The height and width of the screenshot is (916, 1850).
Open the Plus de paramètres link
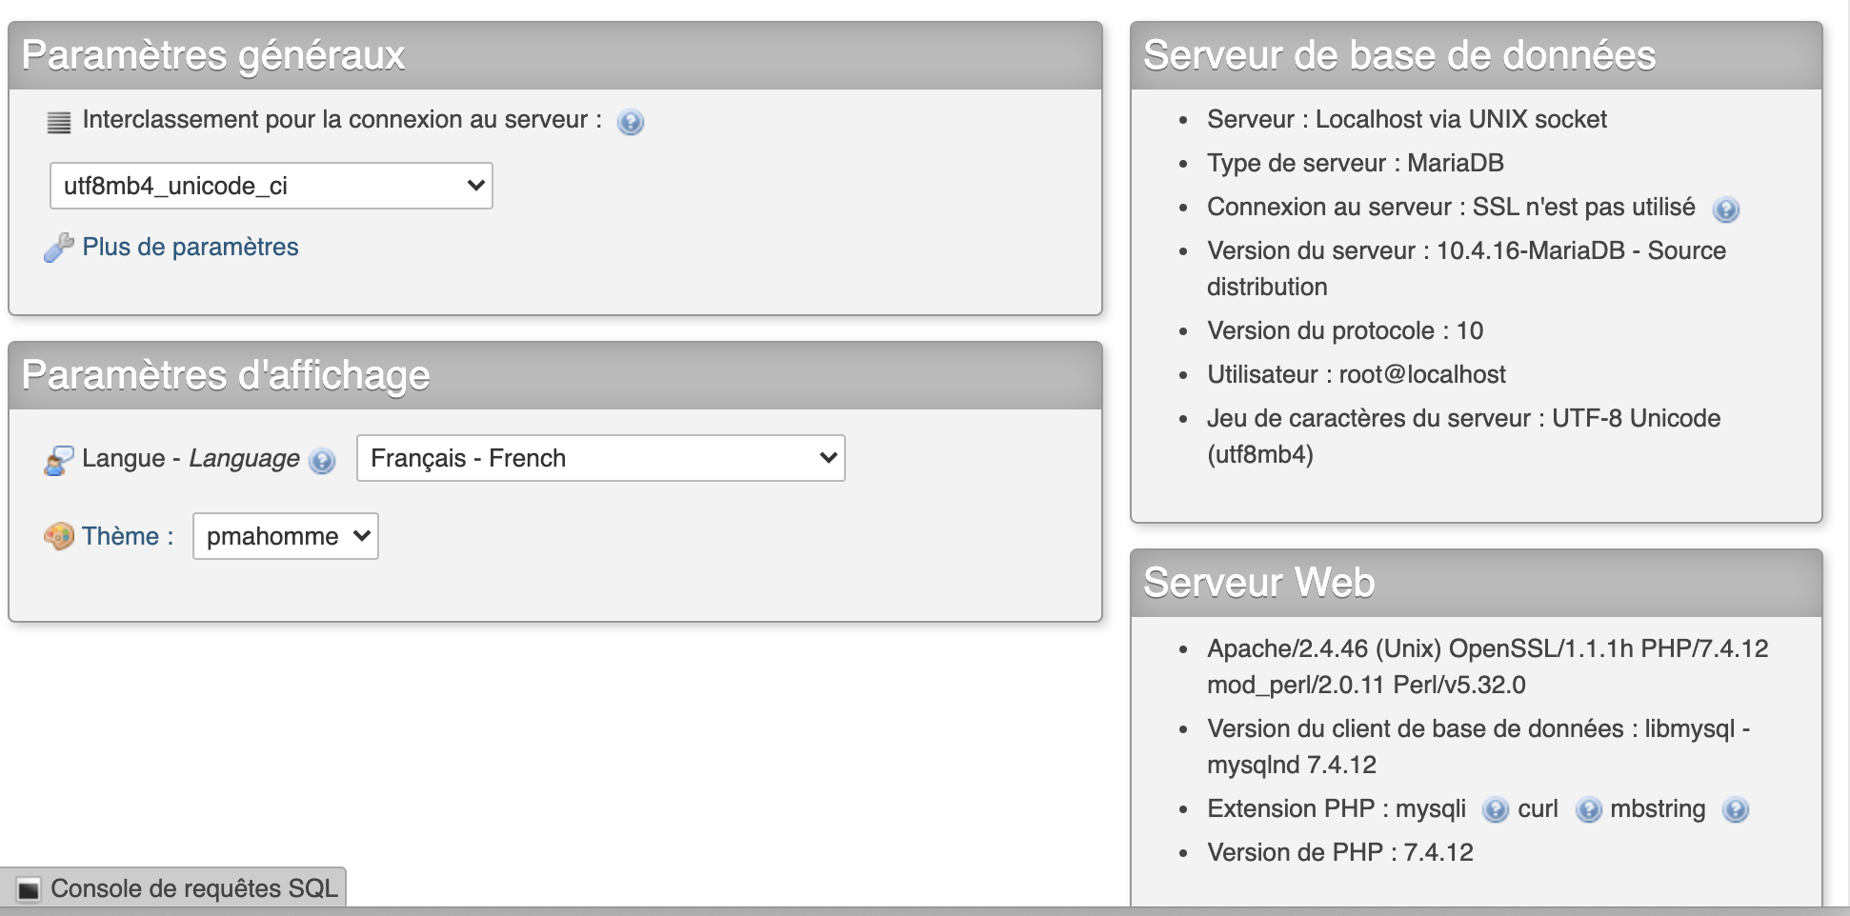point(191,247)
